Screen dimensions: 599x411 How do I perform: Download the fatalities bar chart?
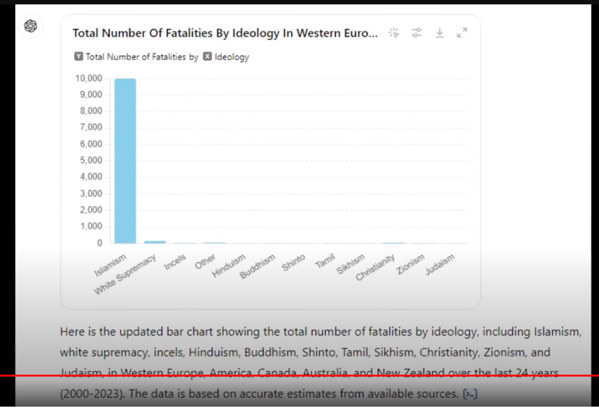click(440, 33)
